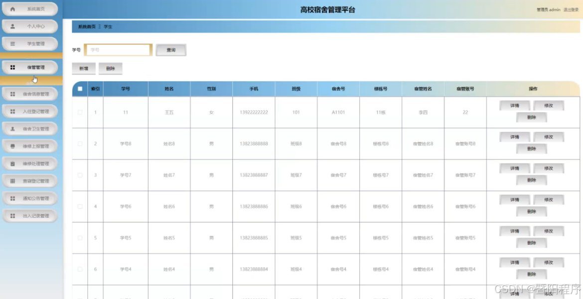Open 详情 for the 学号6 row
This screenshot has width=583, height=299.
pyautogui.click(x=515, y=200)
